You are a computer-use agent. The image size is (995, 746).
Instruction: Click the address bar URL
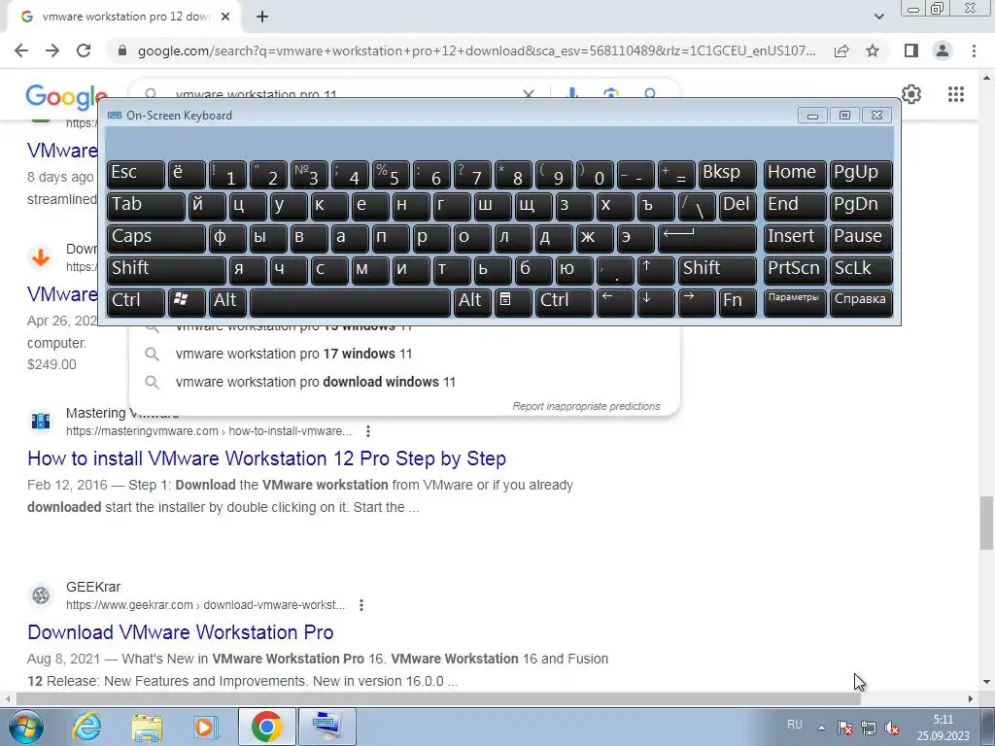(x=476, y=51)
